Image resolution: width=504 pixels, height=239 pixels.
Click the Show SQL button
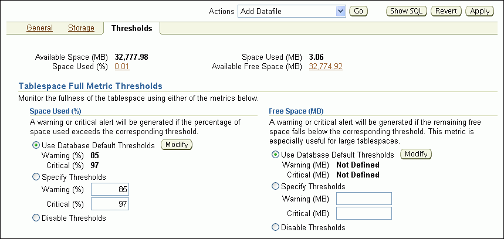407,11
